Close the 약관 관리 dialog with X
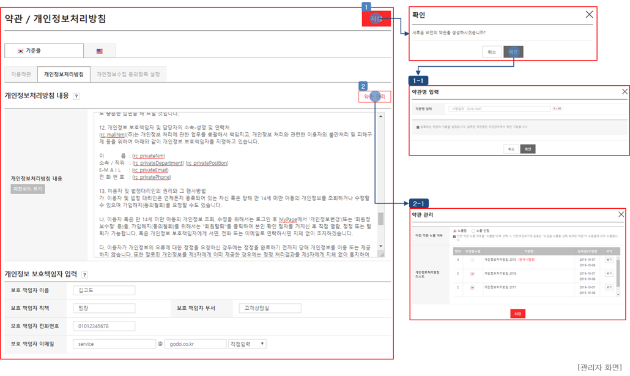 point(621,214)
